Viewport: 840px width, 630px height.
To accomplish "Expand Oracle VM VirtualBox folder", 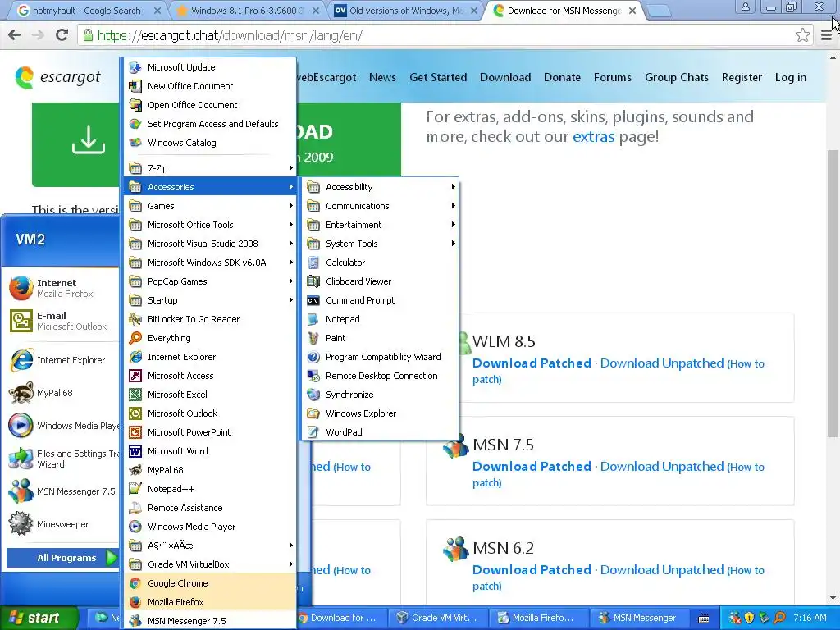I will pyautogui.click(x=210, y=564).
